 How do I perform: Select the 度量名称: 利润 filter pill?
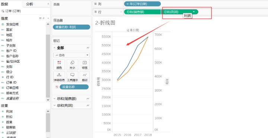[x=71, y=27]
